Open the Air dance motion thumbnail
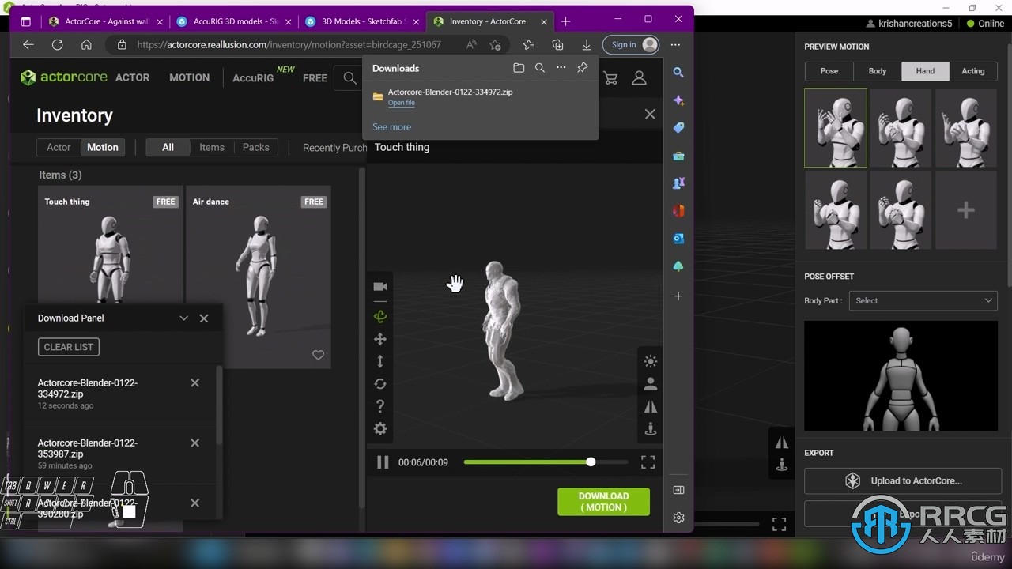This screenshot has width=1012, height=569. [259, 277]
